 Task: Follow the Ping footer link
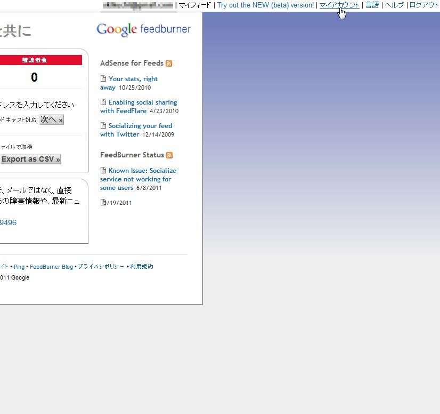tap(19, 267)
